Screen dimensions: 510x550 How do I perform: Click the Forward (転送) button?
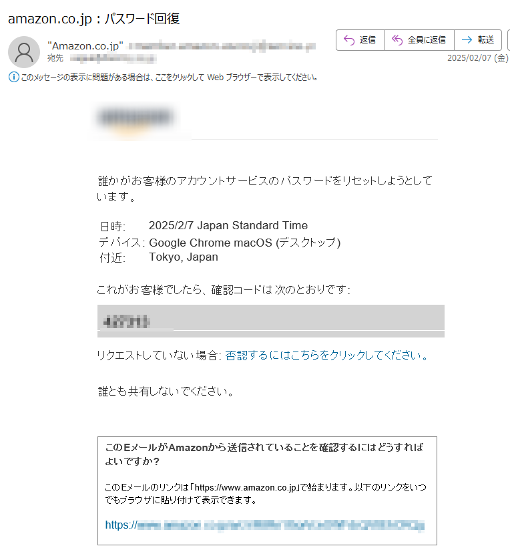[x=478, y=40]
